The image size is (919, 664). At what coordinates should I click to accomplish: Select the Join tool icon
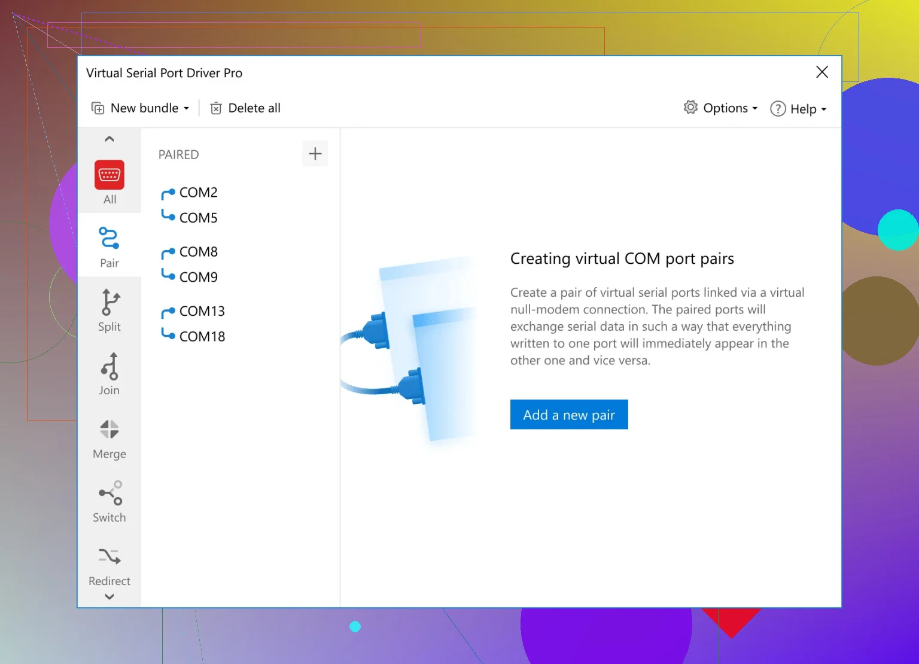pos(109,366)
